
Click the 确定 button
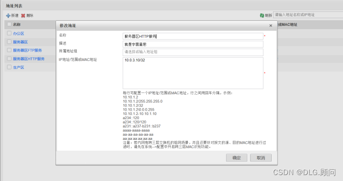click(236, 158)
